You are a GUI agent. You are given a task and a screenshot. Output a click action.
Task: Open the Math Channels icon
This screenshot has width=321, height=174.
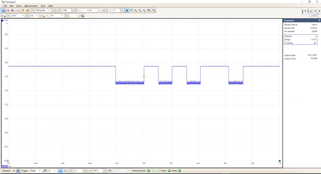point(82,16)
